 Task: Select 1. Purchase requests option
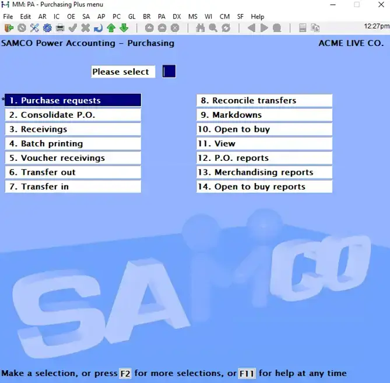pos(73,100)
